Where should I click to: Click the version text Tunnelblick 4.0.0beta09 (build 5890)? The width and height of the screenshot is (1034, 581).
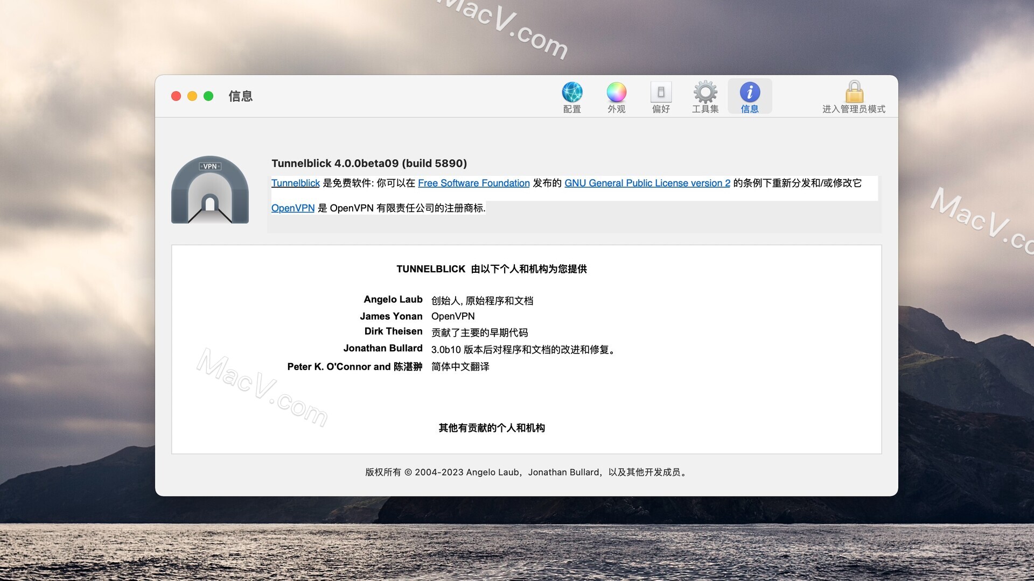(369, 163)
